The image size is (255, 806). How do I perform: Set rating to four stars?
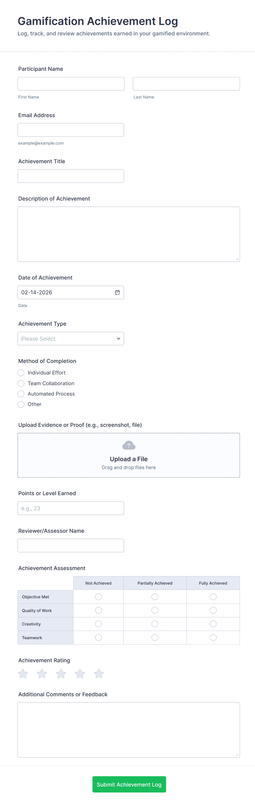pyautogui.click(x=80, y=673)
